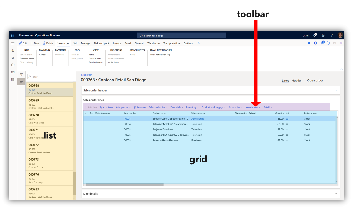
Task: Expand Sales order header section
Action: pyautogui.click(x=211, y=90)
